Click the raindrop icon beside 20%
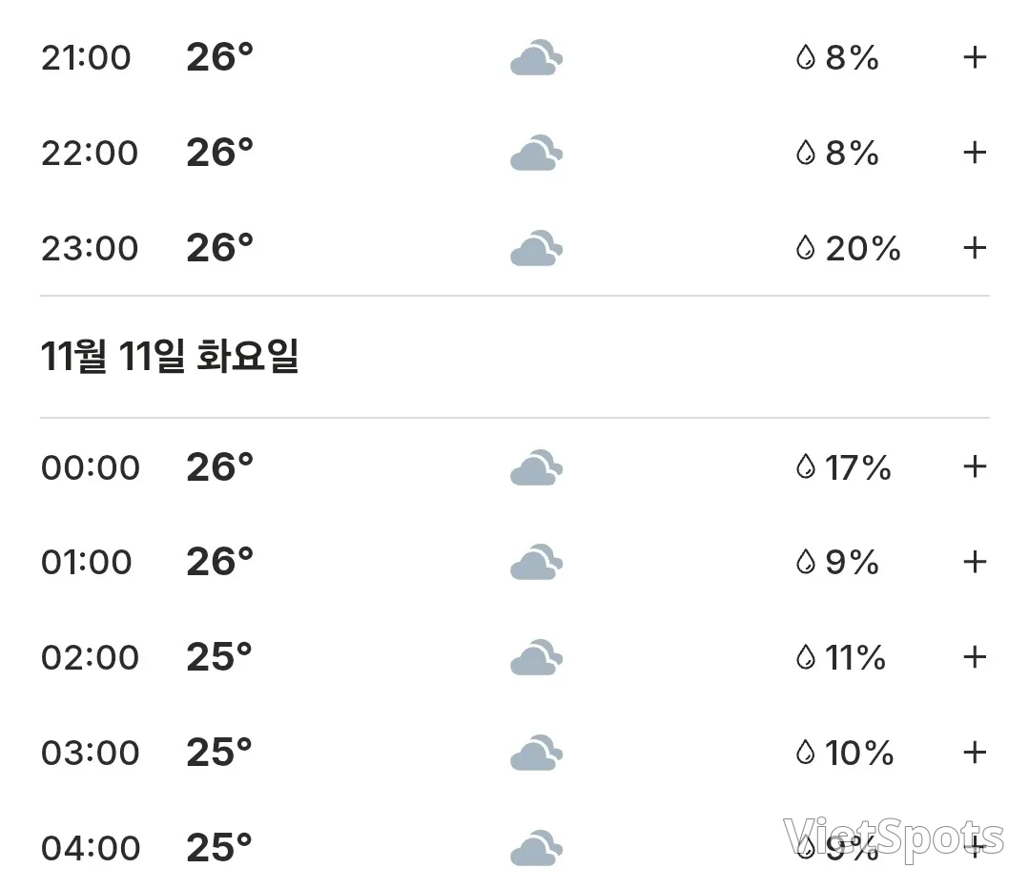 (805, 248)
